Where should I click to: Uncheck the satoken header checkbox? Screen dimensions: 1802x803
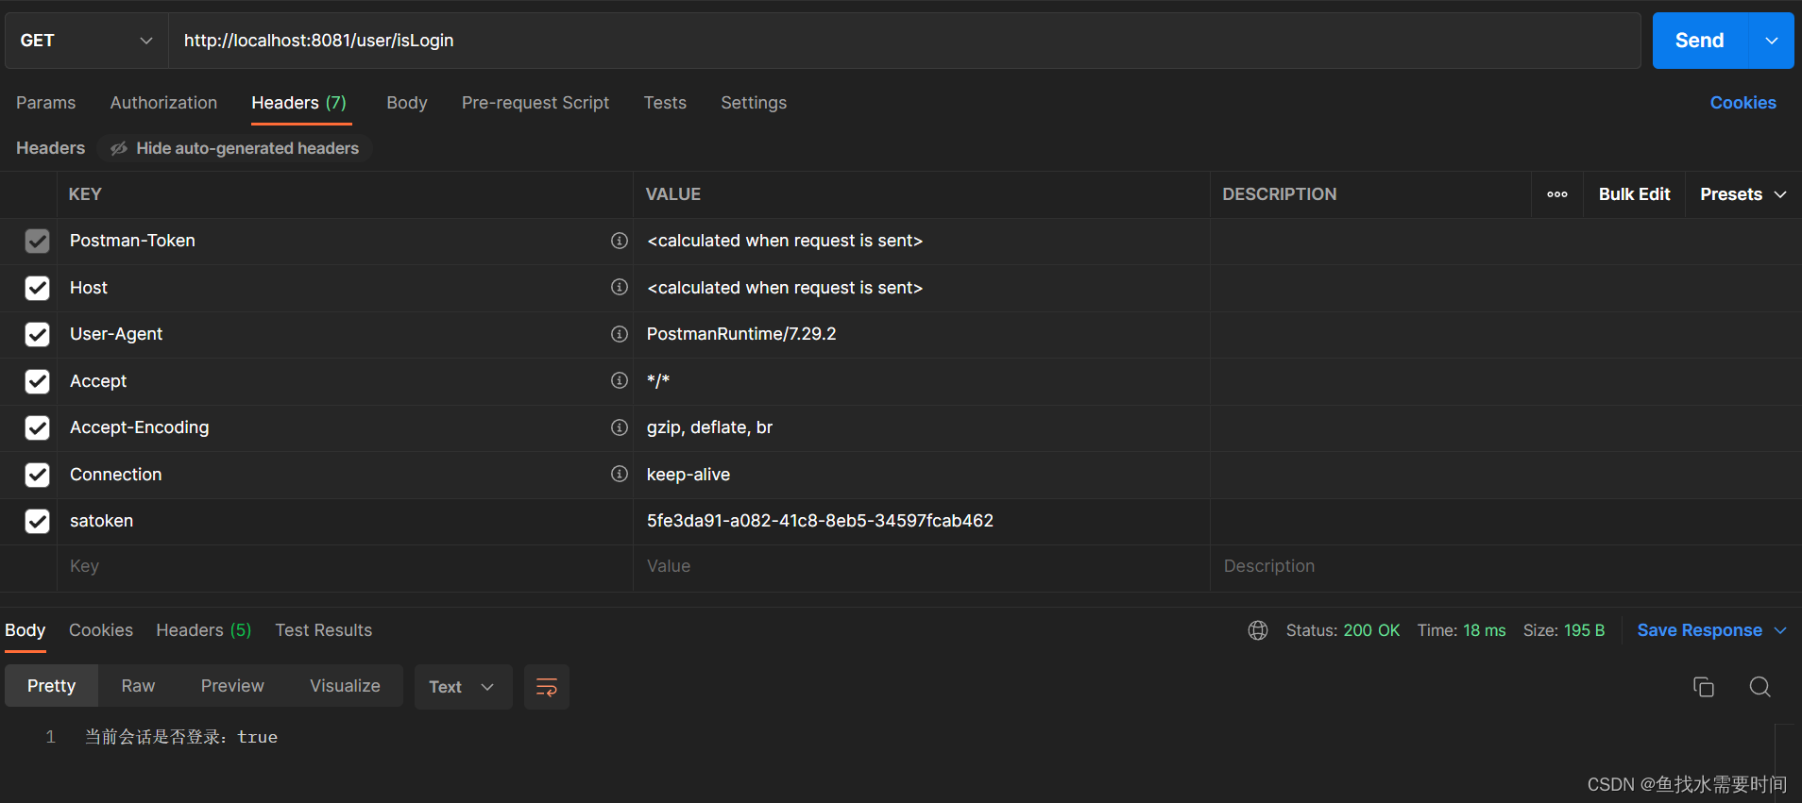coord(37,521)
